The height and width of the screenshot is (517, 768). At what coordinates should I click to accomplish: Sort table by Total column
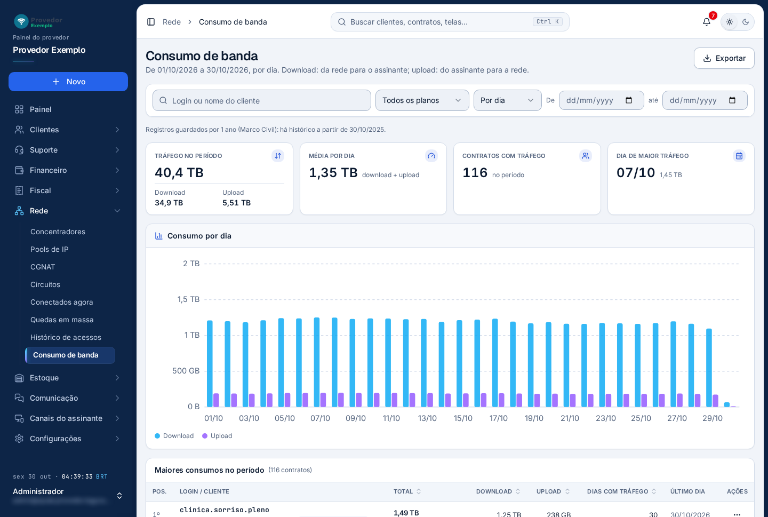point(407,491)
